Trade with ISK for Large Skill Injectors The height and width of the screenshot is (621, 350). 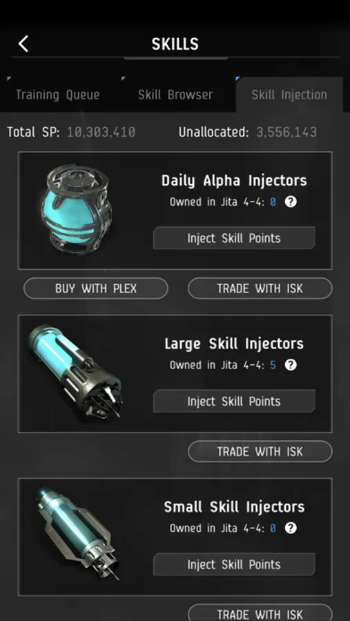260,451
